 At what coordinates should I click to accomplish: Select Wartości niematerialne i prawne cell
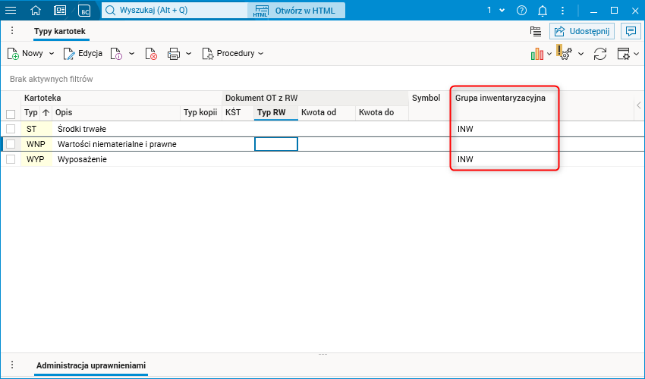[117, 144]
